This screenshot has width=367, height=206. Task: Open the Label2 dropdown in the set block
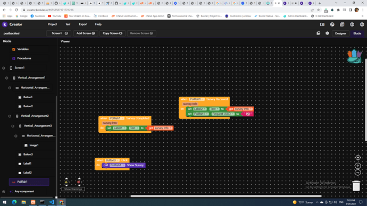[200, 109]
